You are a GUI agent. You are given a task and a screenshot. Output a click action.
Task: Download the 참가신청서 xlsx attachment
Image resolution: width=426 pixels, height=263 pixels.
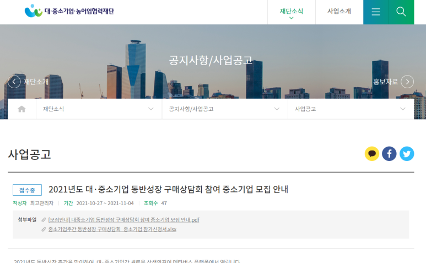pos(112,229)
